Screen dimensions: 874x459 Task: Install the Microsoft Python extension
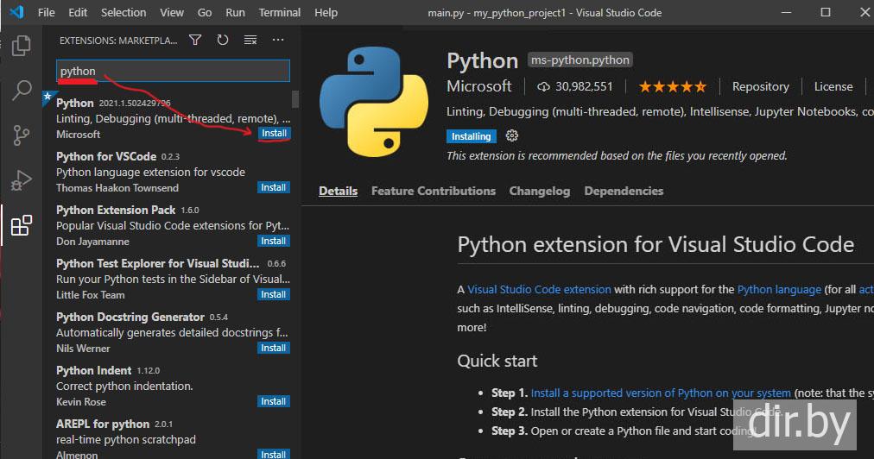[274, 134]
